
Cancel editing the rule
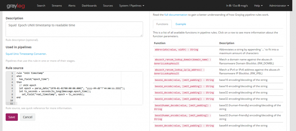[x=27, y=117]
